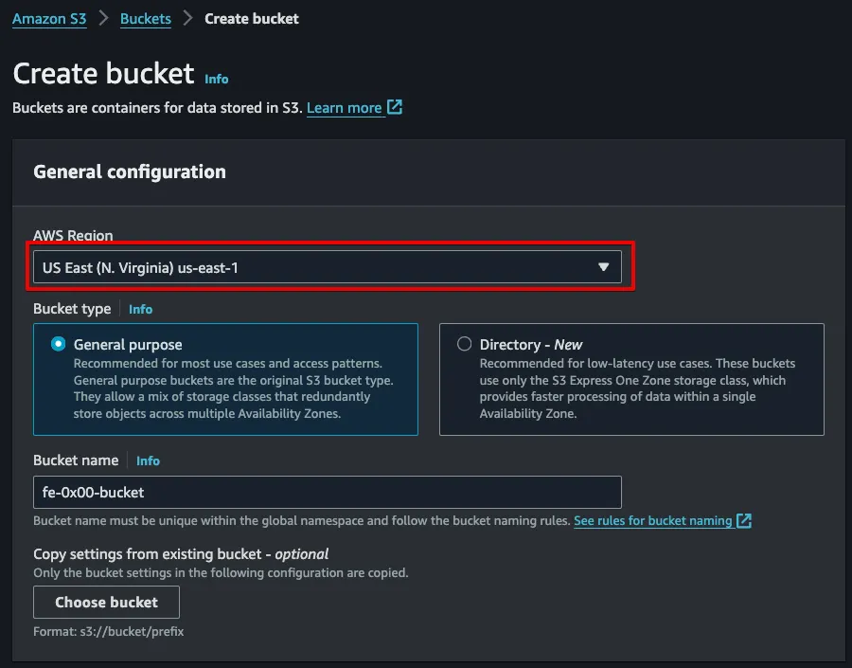
Task: Click the Create bucket breadcrumb text
Action: pos(252,18)
